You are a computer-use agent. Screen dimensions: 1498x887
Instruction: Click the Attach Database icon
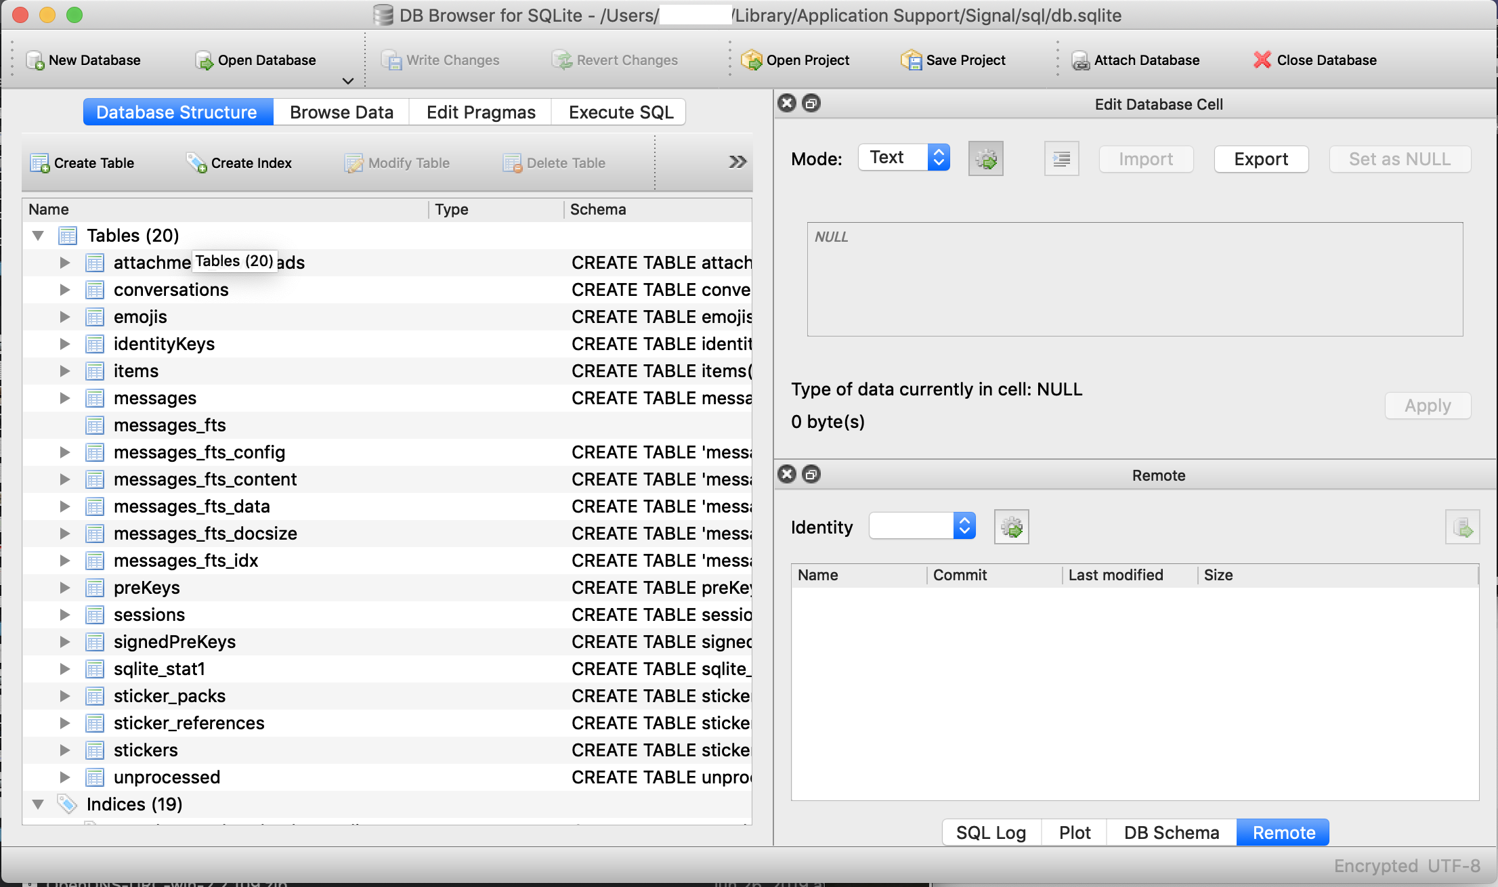tap(1080, 60)
